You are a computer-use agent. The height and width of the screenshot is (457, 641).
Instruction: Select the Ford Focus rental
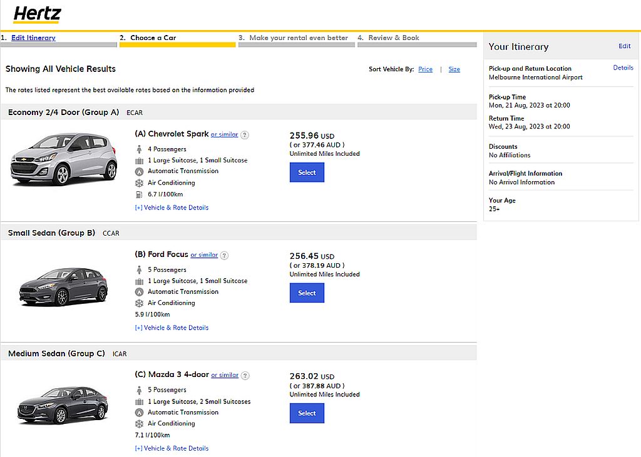pyautogui.click(x=307, y=293)
